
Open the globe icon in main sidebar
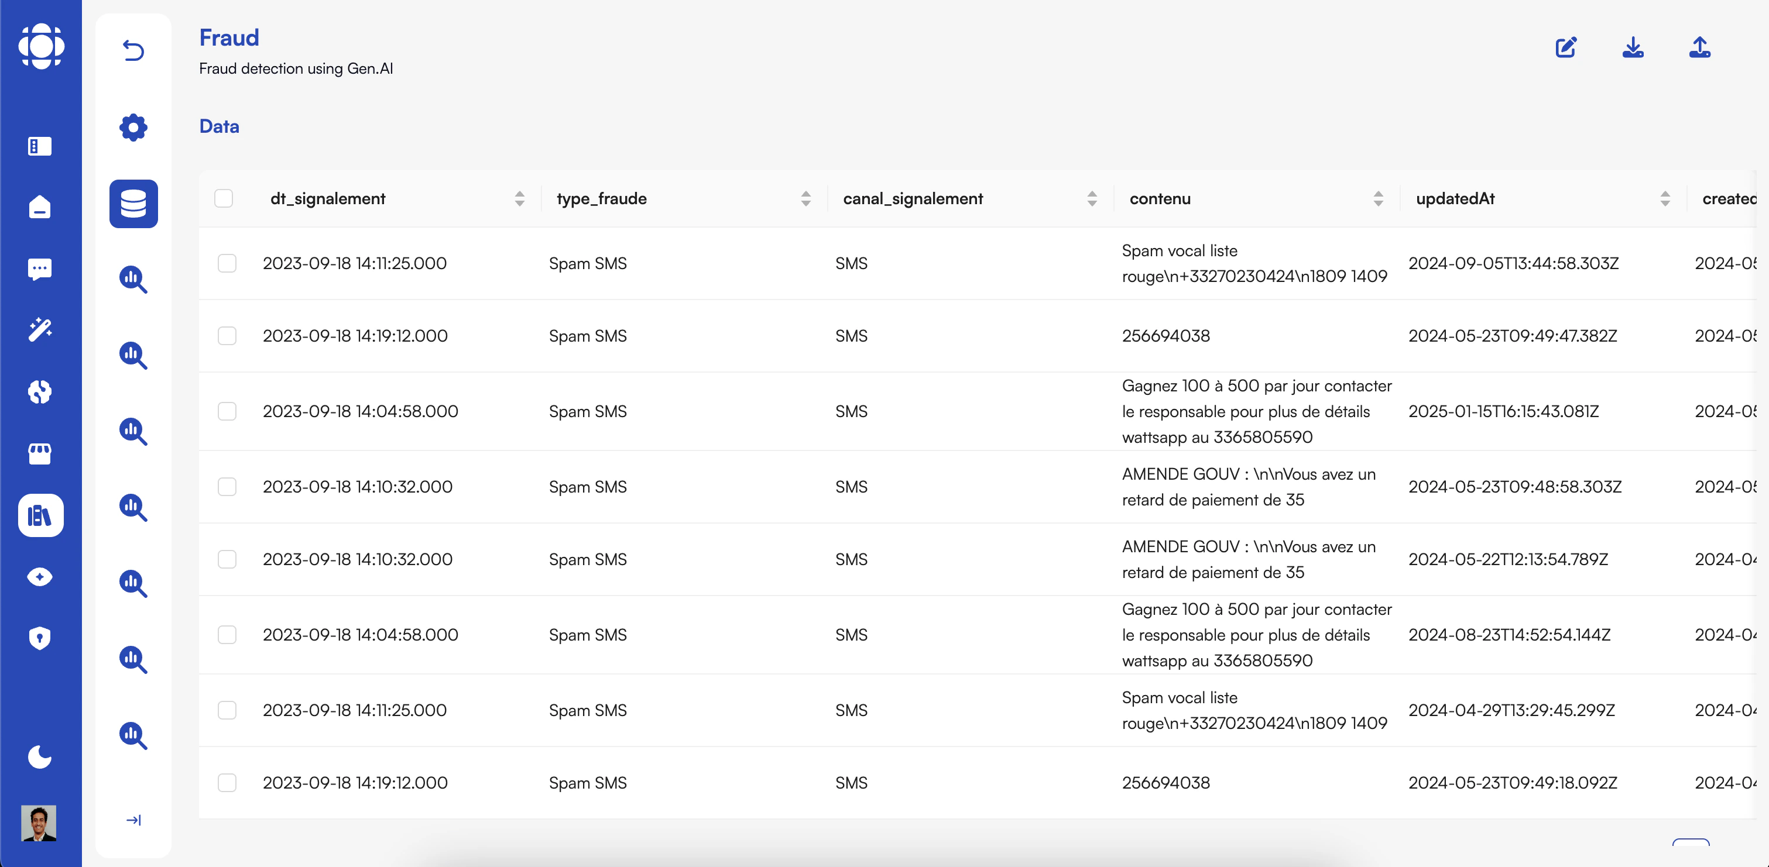tap(40, 392)
